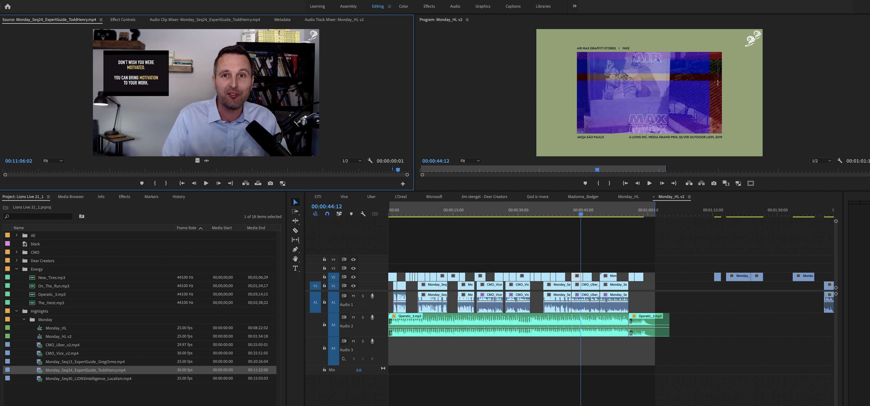The height and width of the screenshot is (406, 870).
Task: Select the Type tool
Action: (x=295, y=268)
